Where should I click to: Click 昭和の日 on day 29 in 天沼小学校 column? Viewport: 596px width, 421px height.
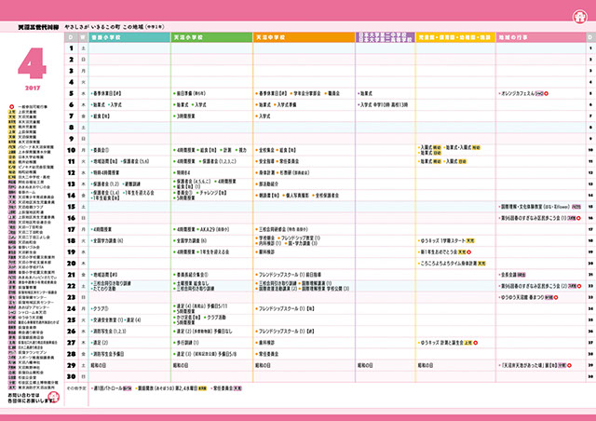point(181,365)
